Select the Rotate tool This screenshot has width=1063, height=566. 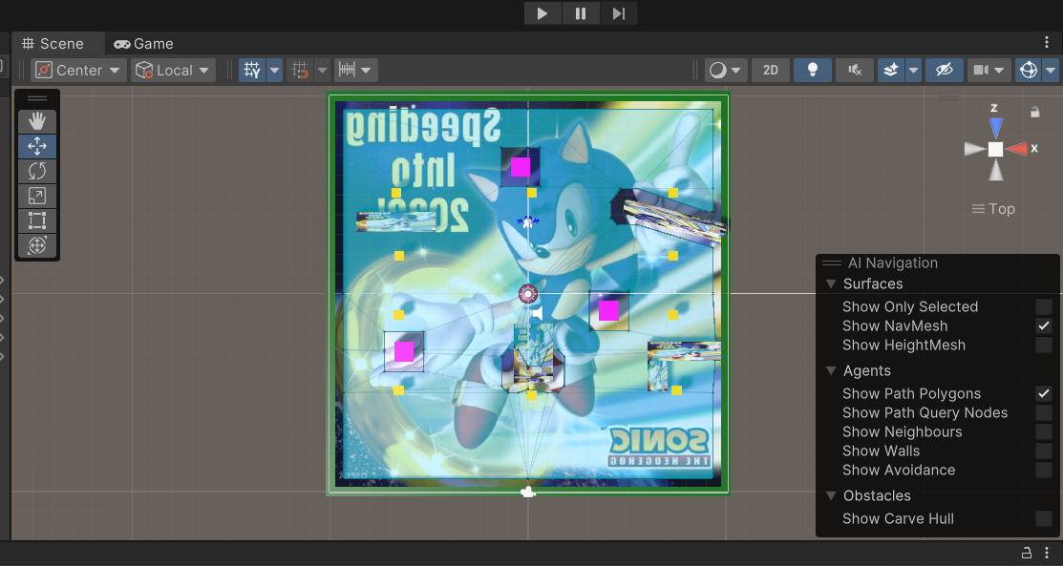point(37,171)
